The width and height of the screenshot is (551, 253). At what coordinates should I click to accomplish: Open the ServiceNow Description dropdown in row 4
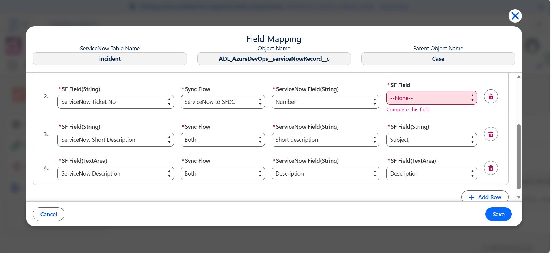116,173
